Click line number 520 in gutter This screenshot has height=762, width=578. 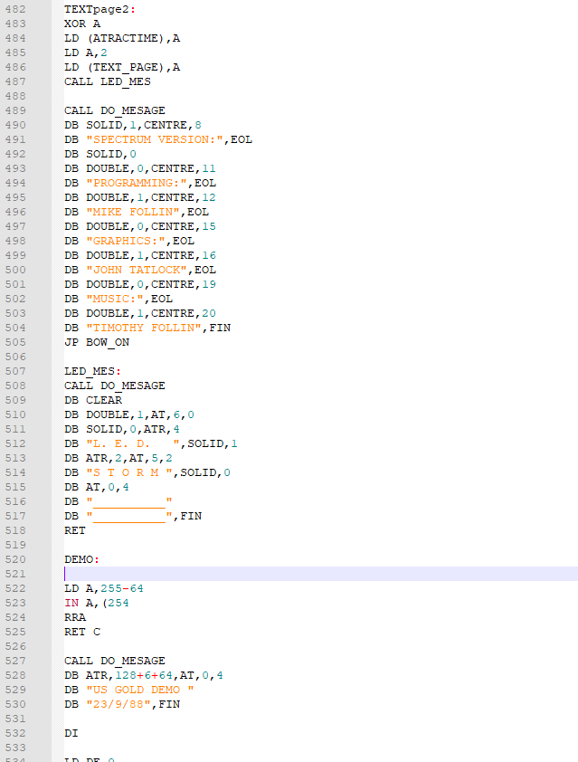(15, 559)
